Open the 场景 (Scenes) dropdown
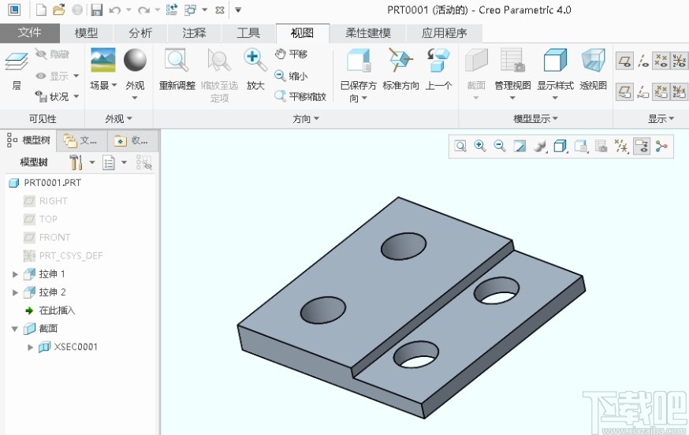The width and height of the screenshot is (689, 435). (x=102, y=85)
